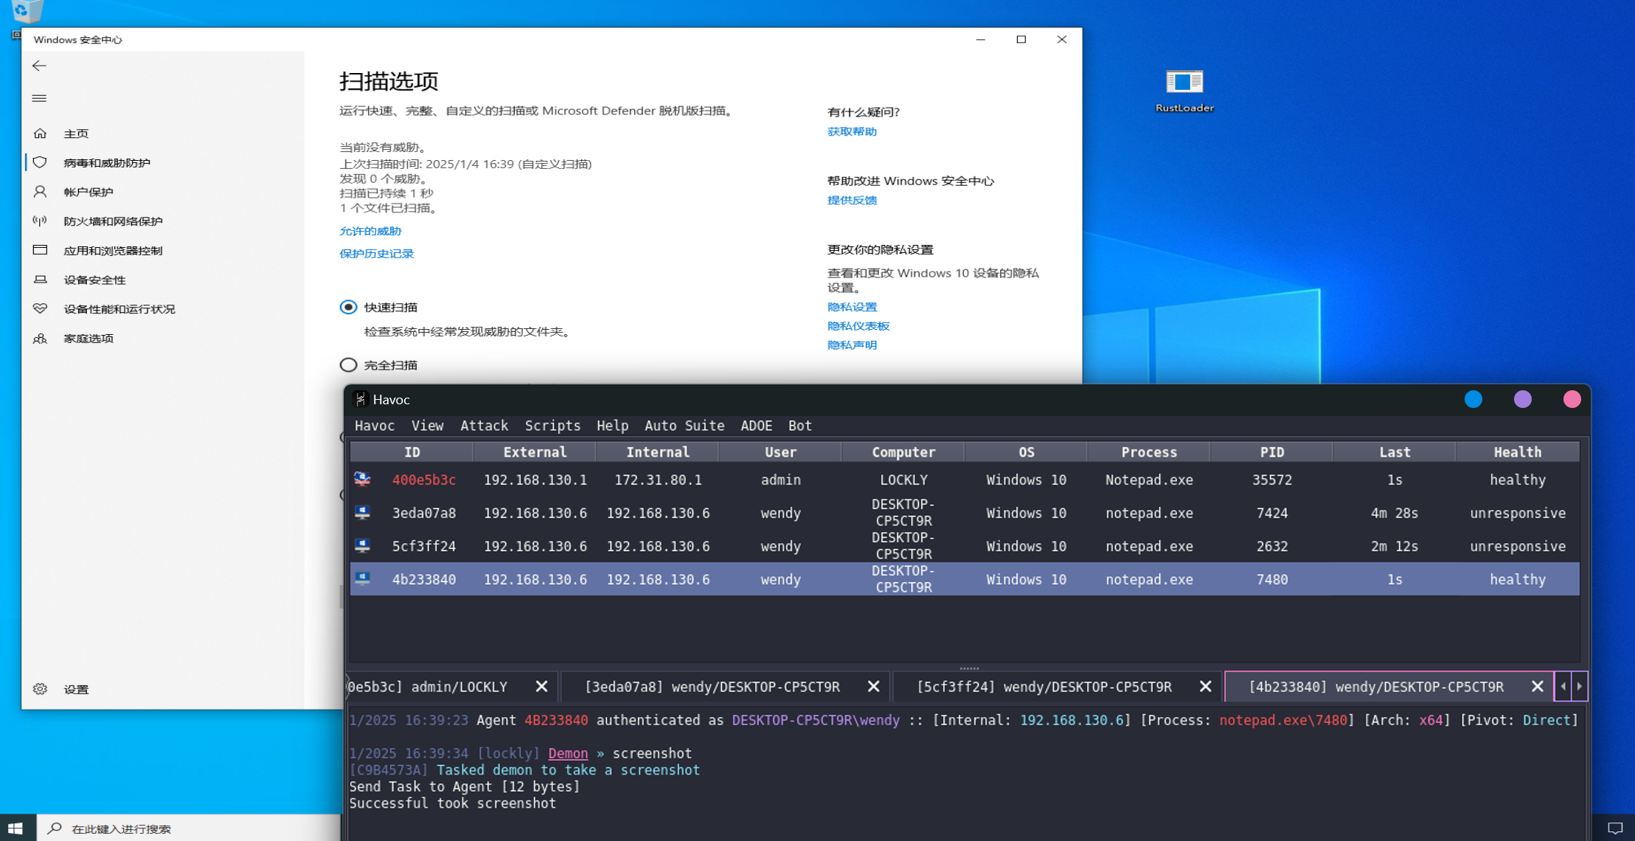Select the firewall and network protection icon
This screenshot has height=841, width=1635.
point(40,221)
